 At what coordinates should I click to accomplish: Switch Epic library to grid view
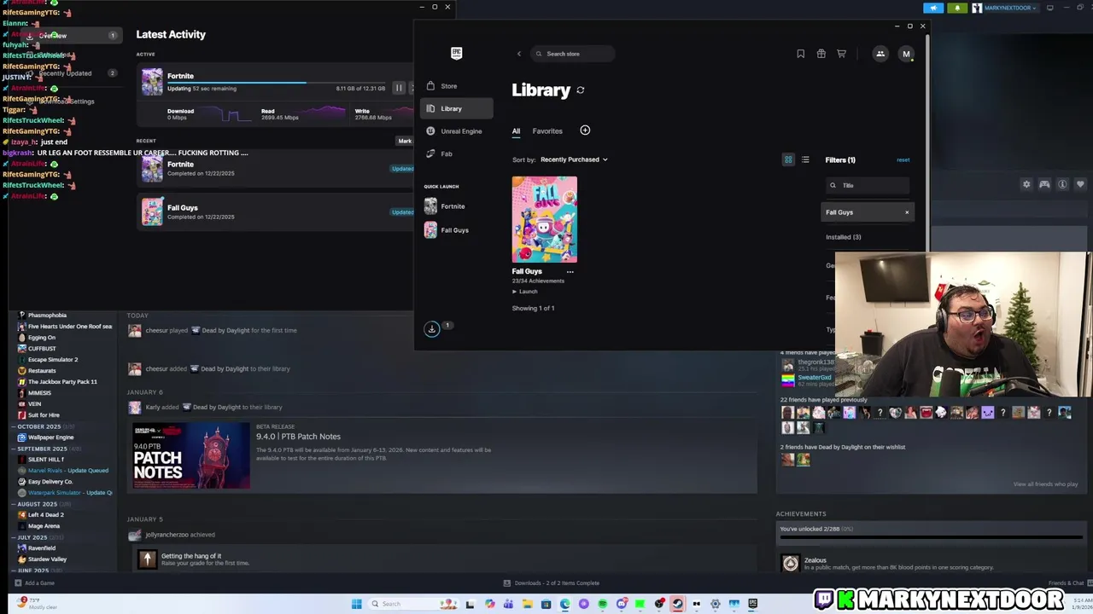click(x=788, y=159)
